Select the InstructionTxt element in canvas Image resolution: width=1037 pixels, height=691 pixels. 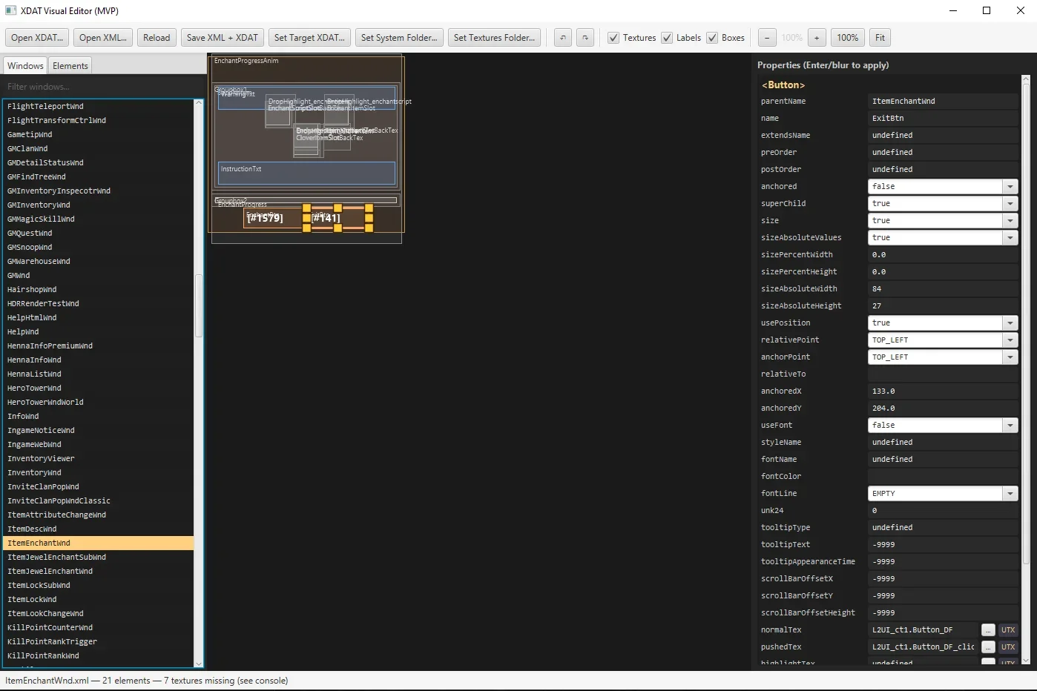click(306, 173)
